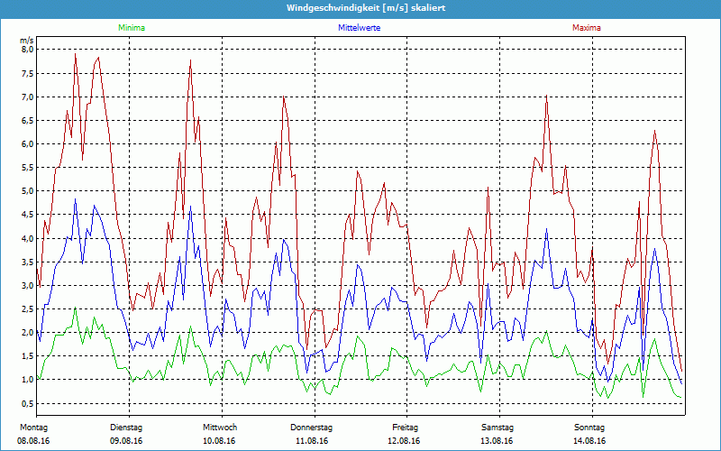Screen dimensions: 721x451
Task: Click the date 12.08.16
Action: click(404, 441)
